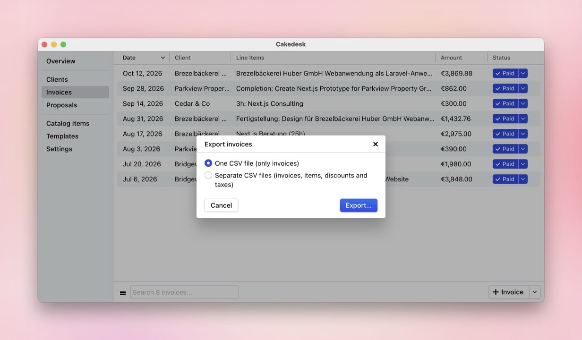Screen dimensions: 582x340
Task: Toggle Paid status for Aug 31, 2026 invoice
Action: [505, 119]
